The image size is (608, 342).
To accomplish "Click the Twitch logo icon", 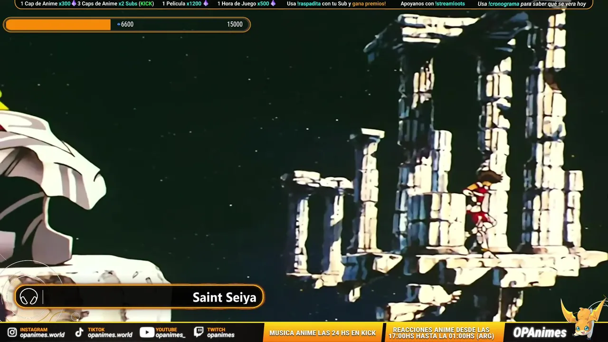I will click(x=199, y=332).
